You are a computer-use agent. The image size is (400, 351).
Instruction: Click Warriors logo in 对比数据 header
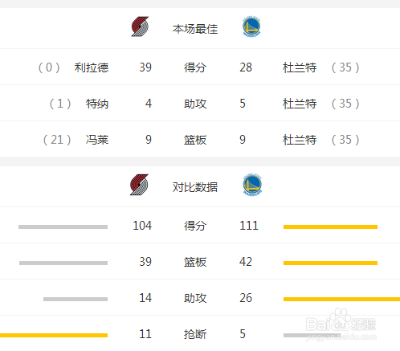252,185
